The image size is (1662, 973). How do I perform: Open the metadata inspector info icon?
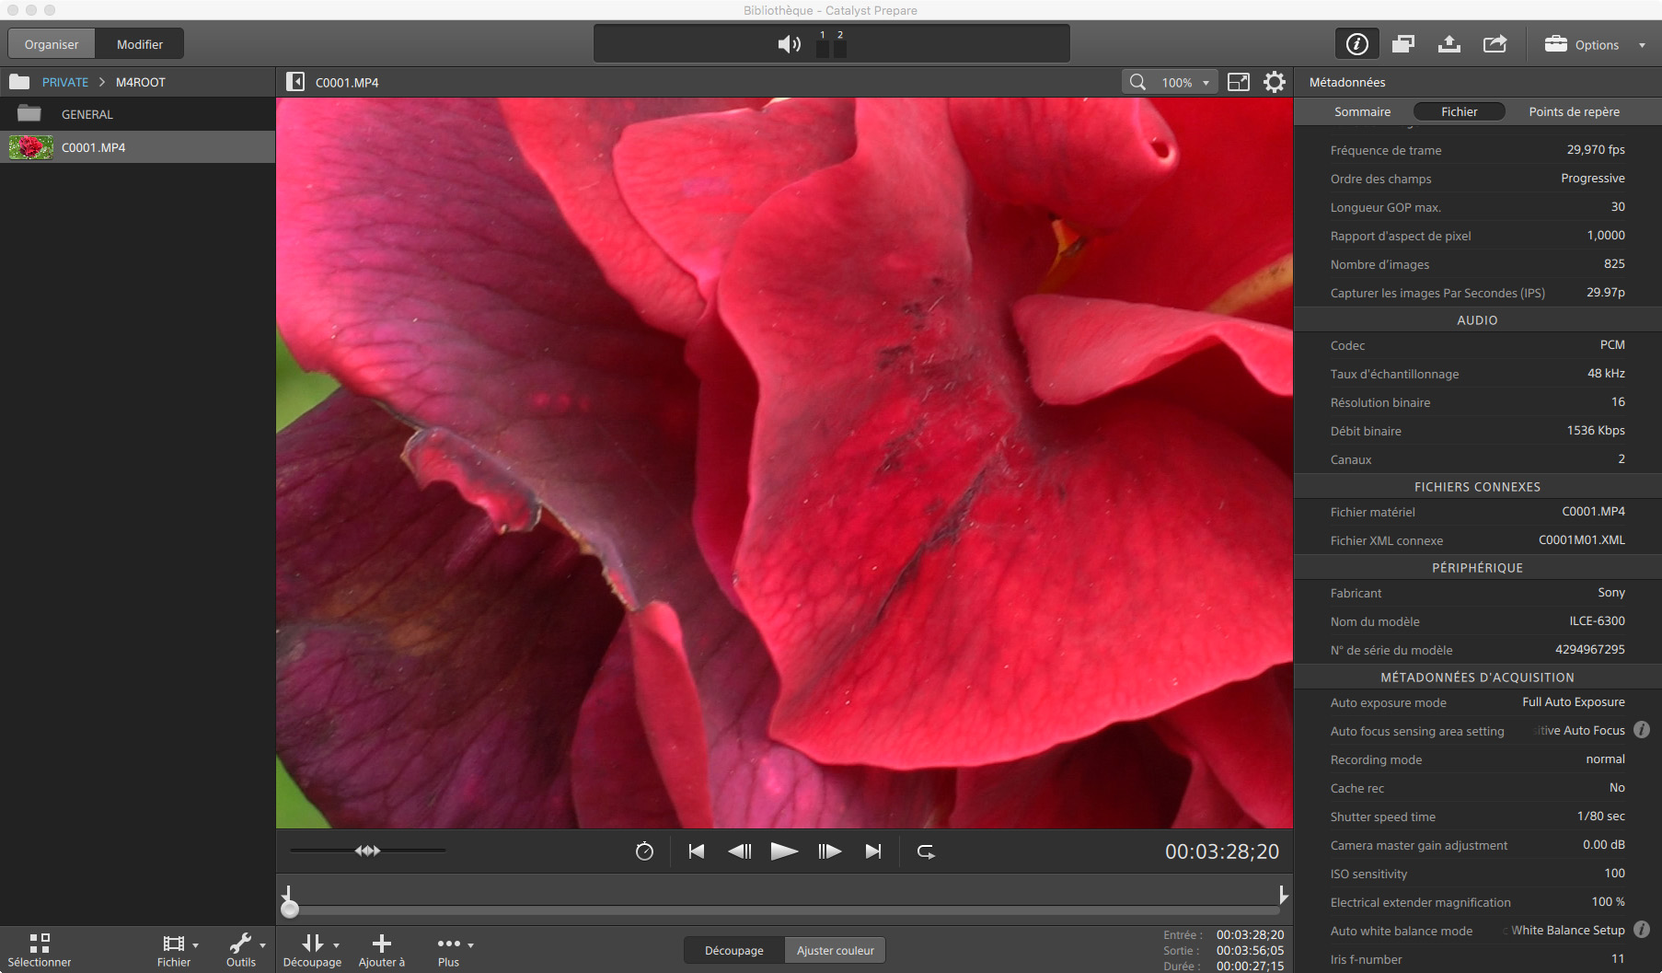click(x=1356, y=44)
